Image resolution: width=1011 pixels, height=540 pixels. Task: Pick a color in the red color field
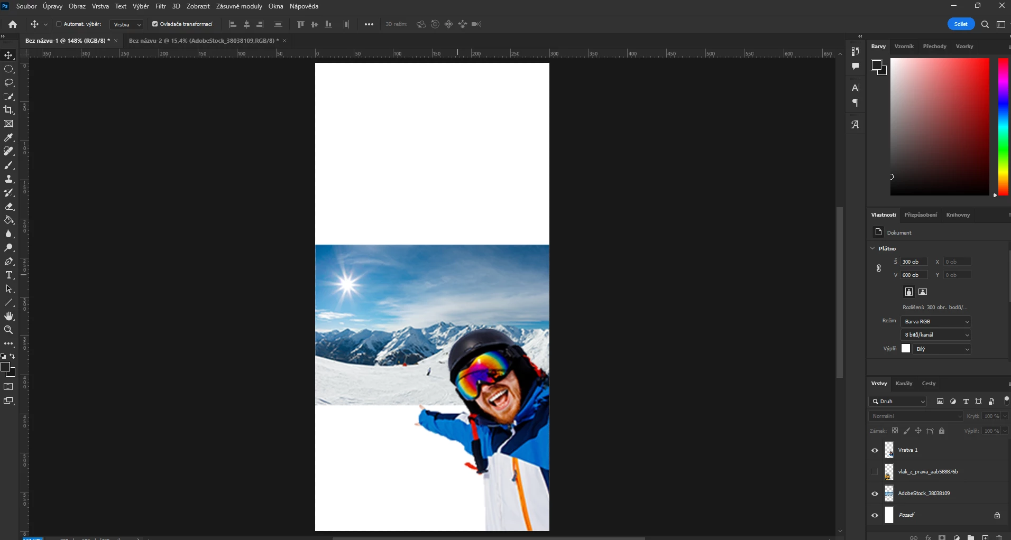pos(940,127)
